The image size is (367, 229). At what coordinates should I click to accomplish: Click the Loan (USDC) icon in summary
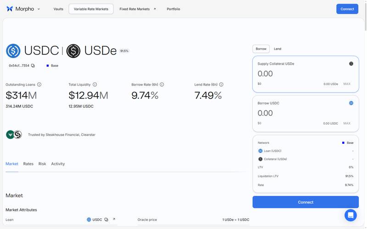click(x=260, y=151)
